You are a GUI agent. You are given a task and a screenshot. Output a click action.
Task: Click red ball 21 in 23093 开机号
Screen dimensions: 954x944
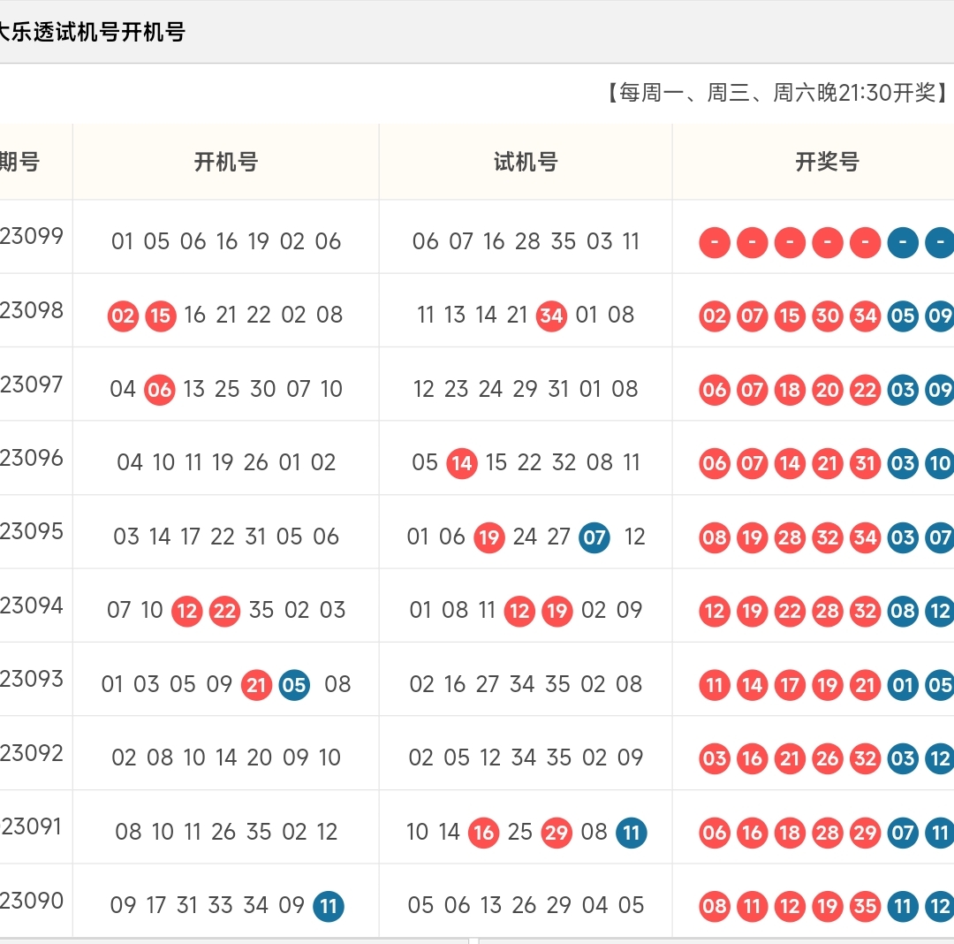256,685
